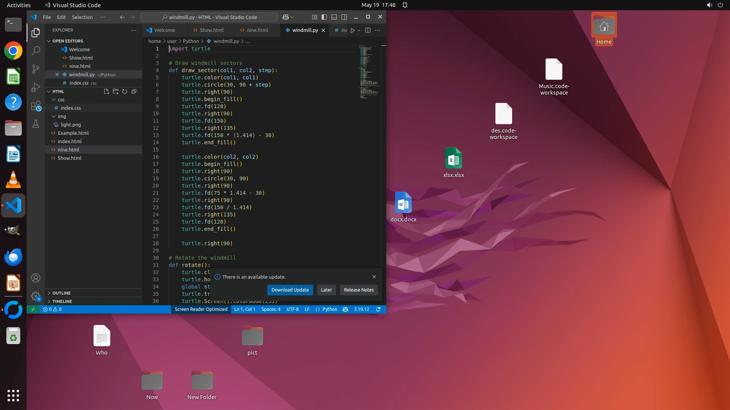
Task: Open Example.html from the Explorer tree
Action: point(73,133)
